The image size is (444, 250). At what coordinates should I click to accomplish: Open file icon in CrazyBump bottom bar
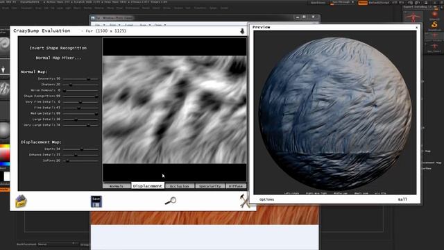pos(21,201)
